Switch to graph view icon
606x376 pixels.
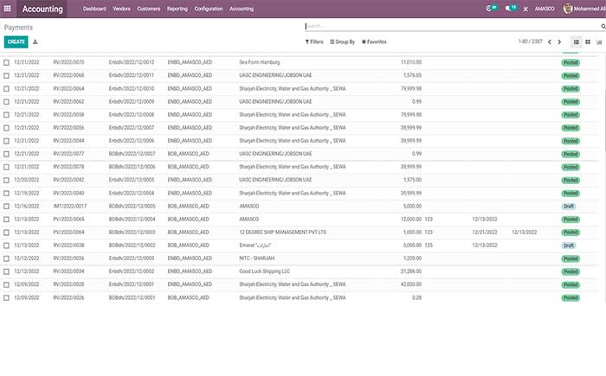click(x=599, y=41)
